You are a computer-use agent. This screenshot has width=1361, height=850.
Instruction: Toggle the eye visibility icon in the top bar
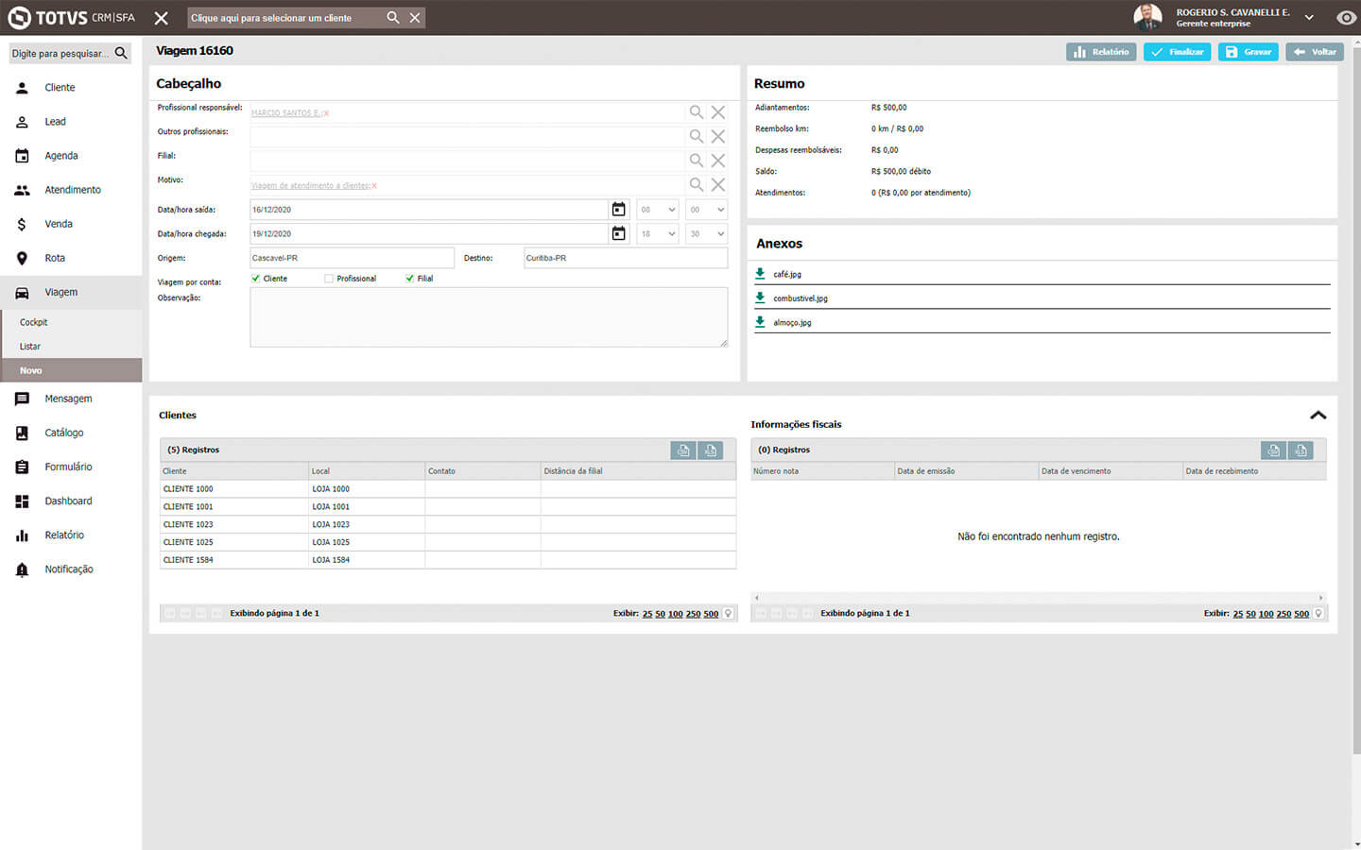coord(1346,18)
